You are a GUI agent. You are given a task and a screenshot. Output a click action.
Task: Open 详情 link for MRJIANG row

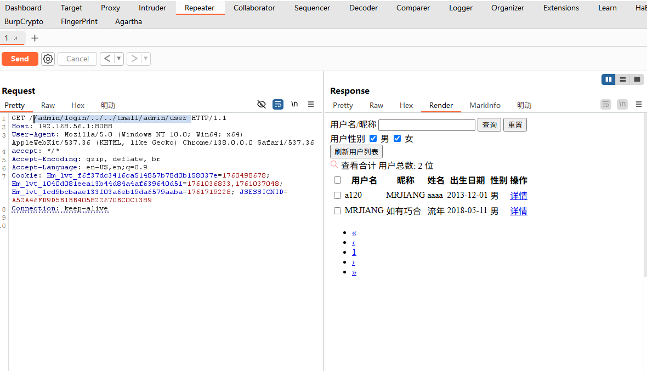(518, 211)
